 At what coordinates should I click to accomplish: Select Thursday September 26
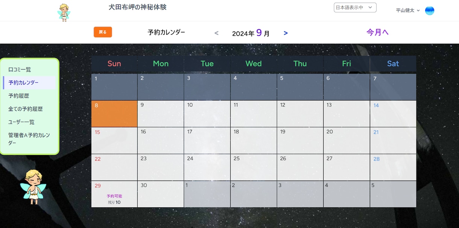(300, 167)
